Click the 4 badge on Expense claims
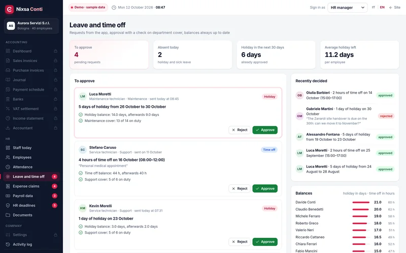The image size is (406, 253). (x=54, y=186)
